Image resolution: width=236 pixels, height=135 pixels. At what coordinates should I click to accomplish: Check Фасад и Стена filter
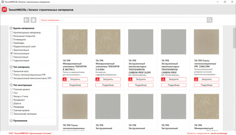pos(11,96)
